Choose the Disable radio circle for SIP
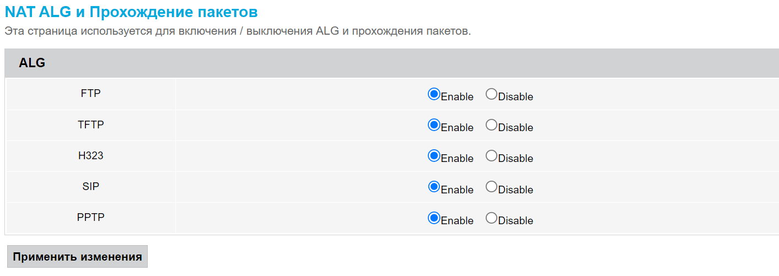 [491, 187]
